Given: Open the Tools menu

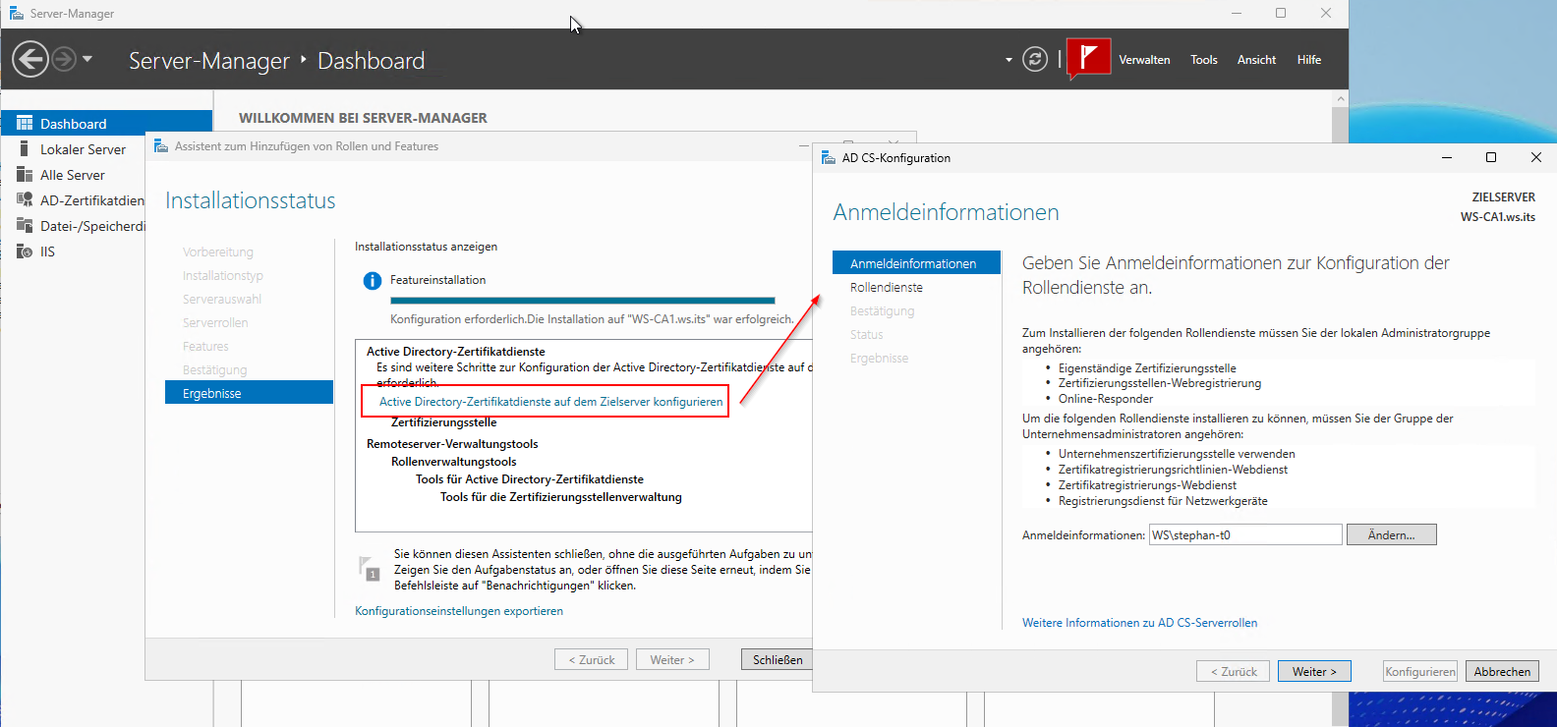Looking at the screenshot, I should [x=1204, y=60].
